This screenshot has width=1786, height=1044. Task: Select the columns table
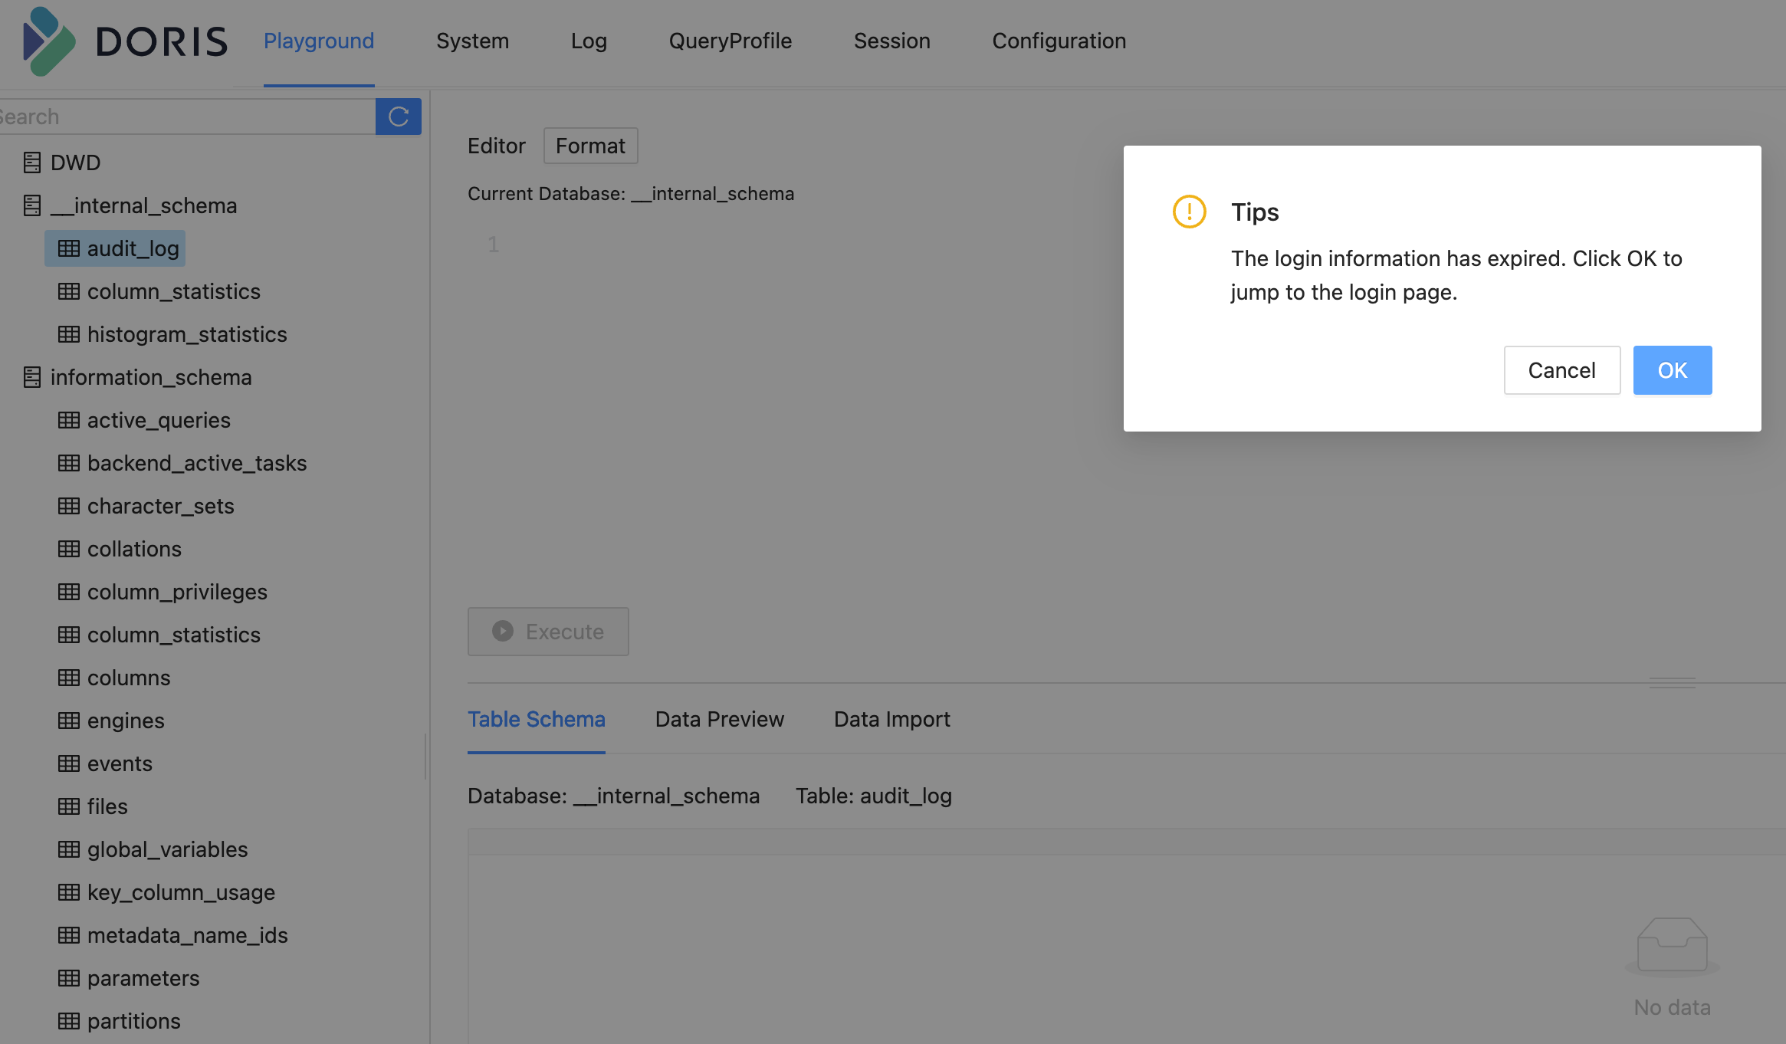(129, 678)
